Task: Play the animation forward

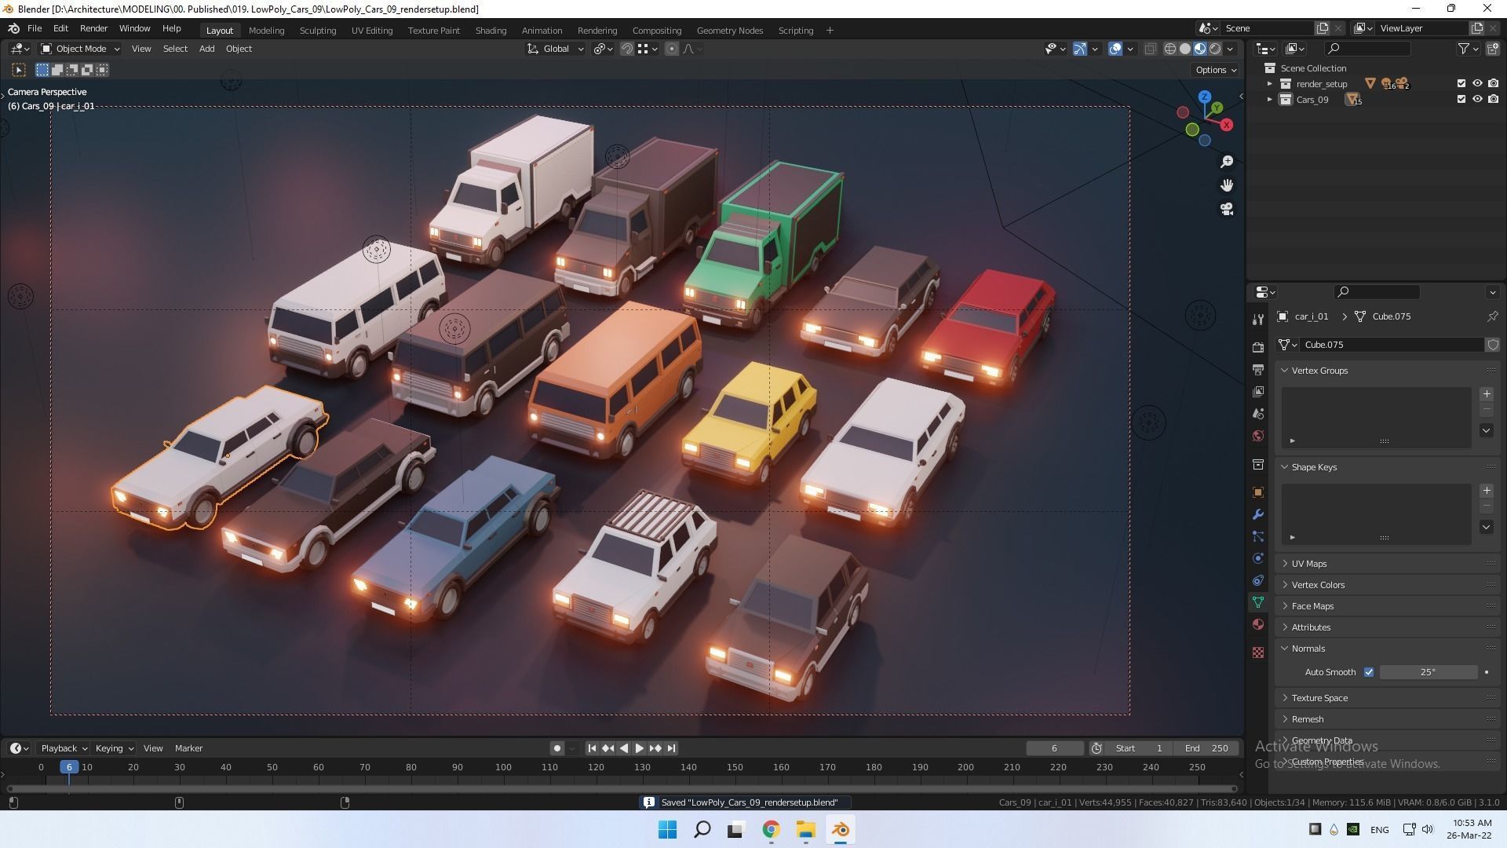Action: pos(639,748)
